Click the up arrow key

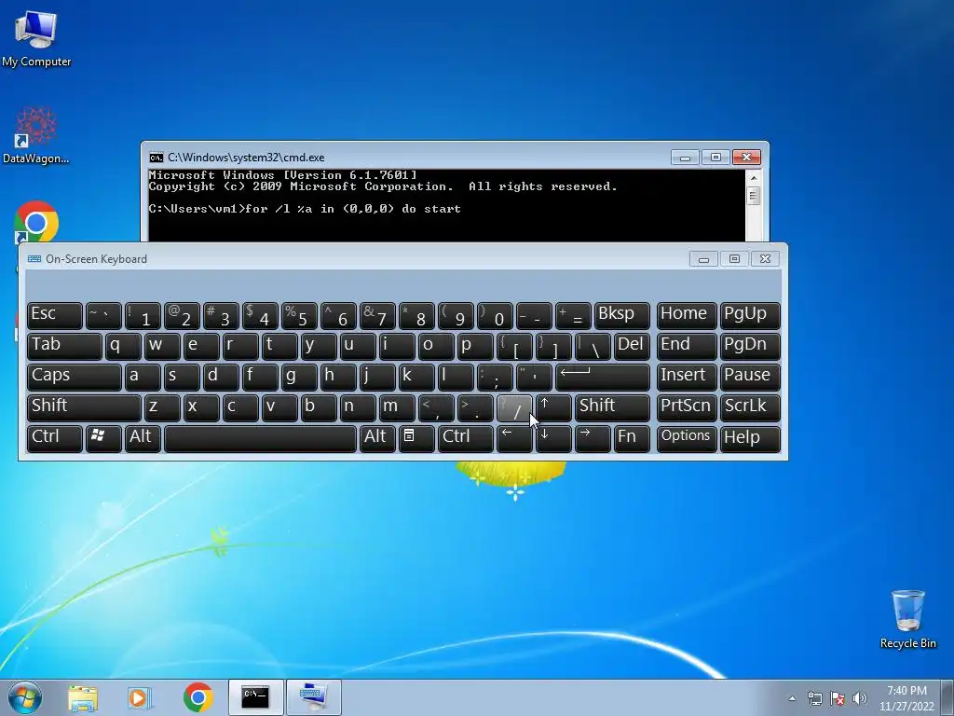coord(553,408)
